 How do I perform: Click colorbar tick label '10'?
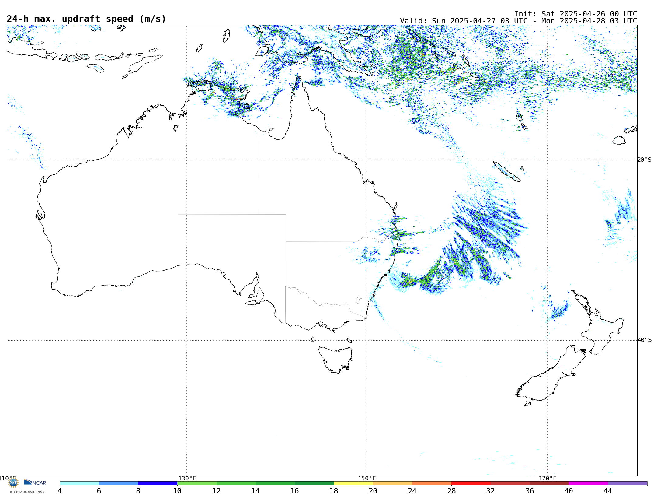177,491
